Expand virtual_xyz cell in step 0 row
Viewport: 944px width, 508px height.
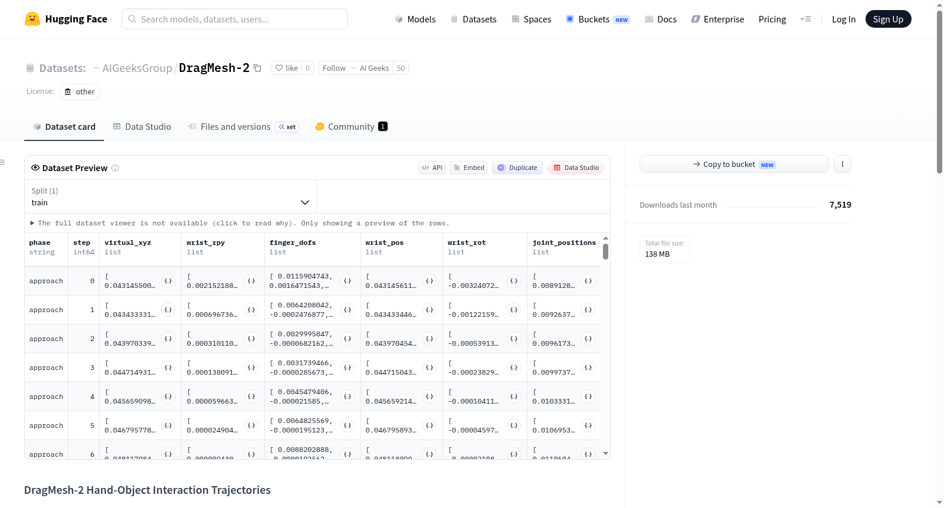168,281
